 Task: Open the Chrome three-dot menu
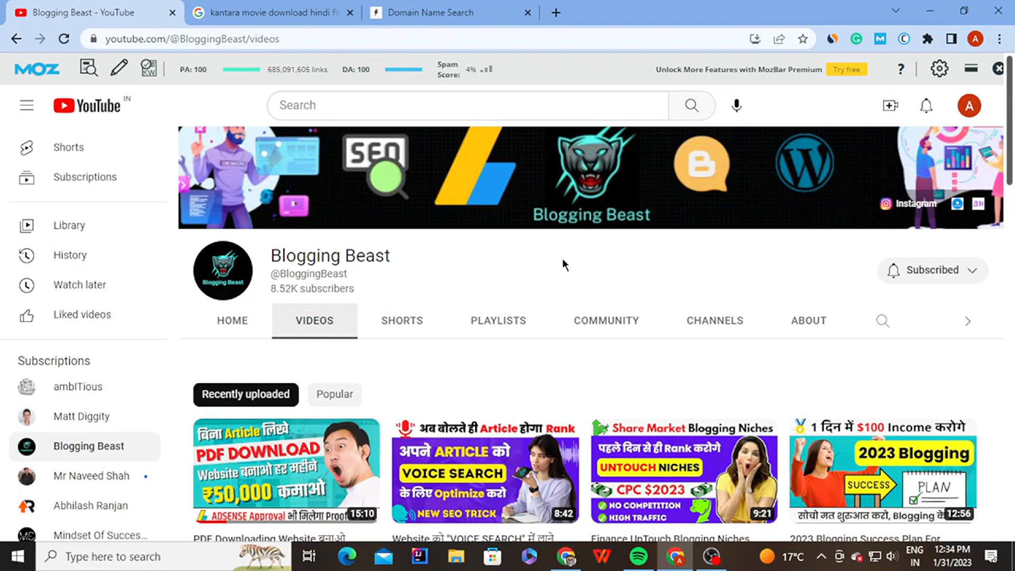[x=999, y=39]
